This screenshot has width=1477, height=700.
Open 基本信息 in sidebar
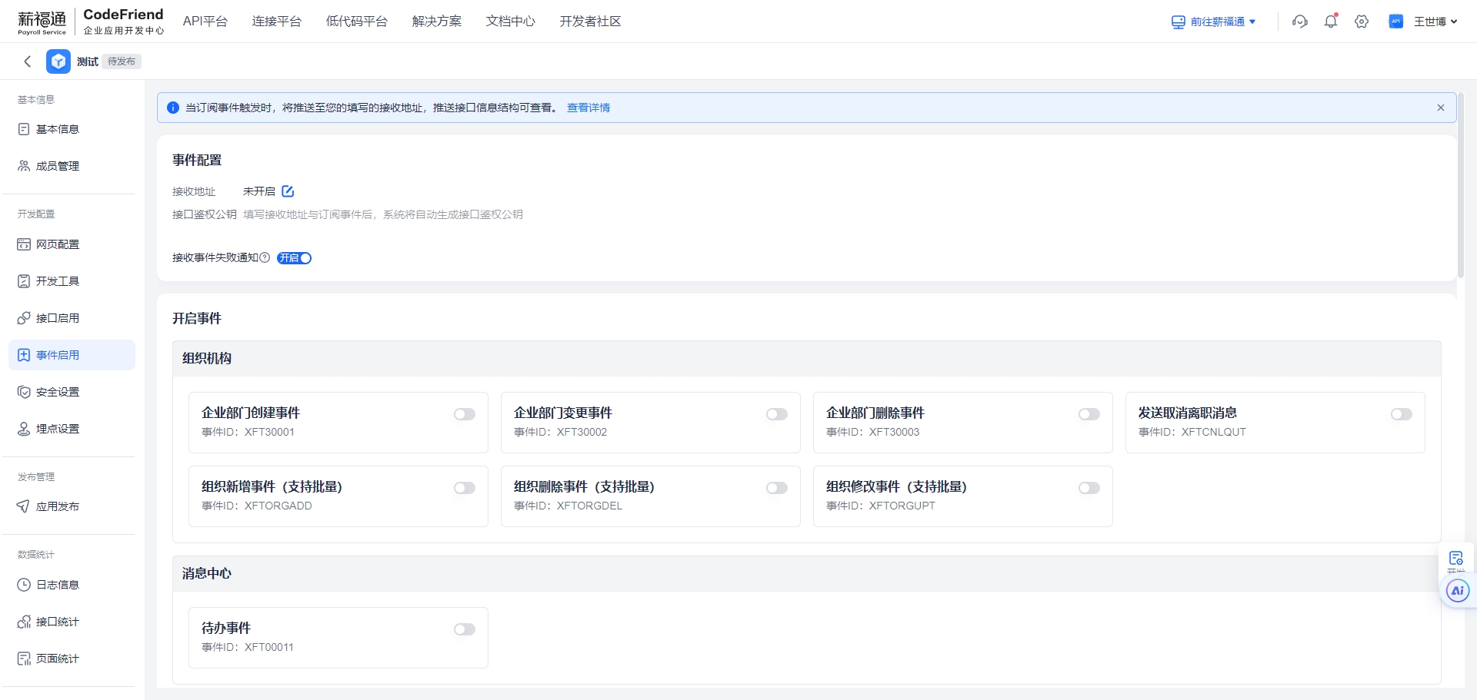point(72,129)
